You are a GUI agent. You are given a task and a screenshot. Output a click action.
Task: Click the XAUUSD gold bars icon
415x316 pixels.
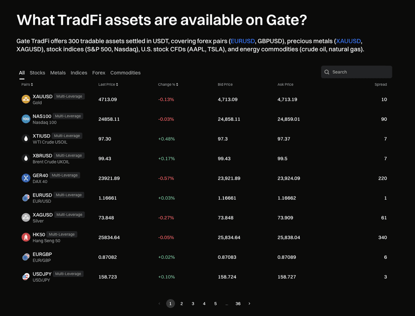tap(26, 99)
